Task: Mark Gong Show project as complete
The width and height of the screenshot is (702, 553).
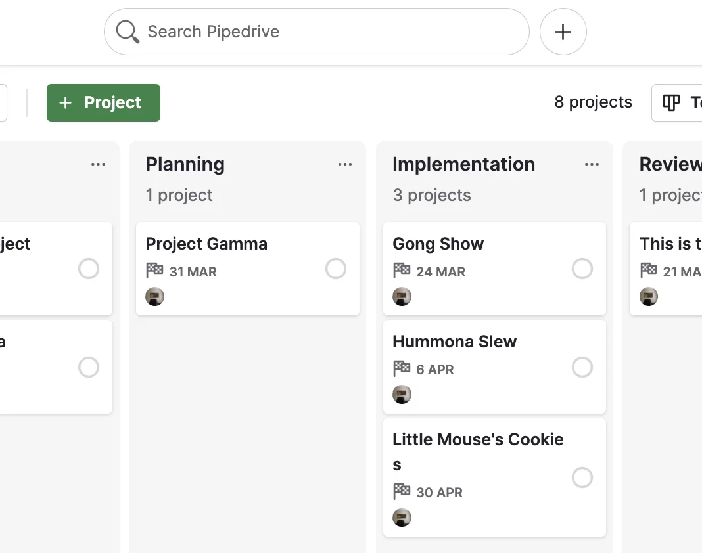Action: click(x=582, y=269)
